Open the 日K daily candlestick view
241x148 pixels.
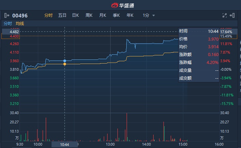pyautogui.click(x=75, y=15)
